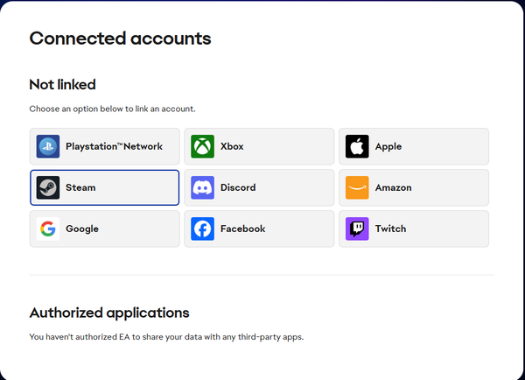Click the black Apple logo icon
This screenshot has width=525, height=380.
point(357,146)
